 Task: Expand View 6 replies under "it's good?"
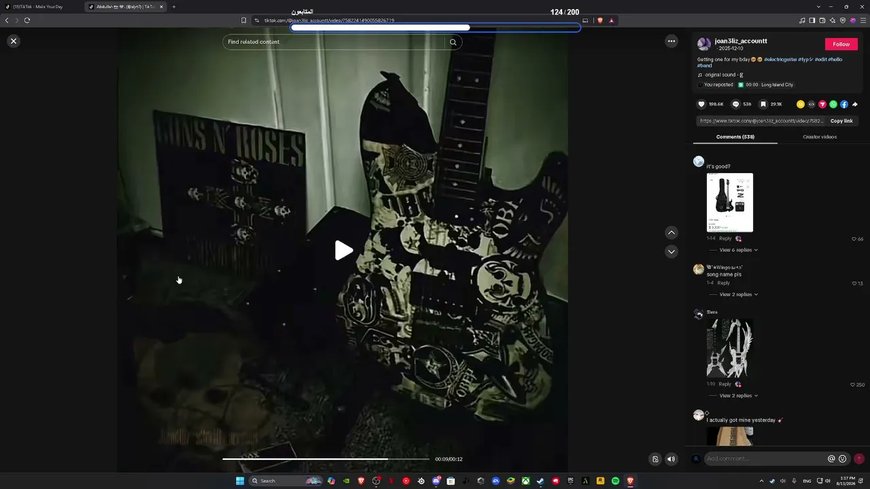point(738,250)
